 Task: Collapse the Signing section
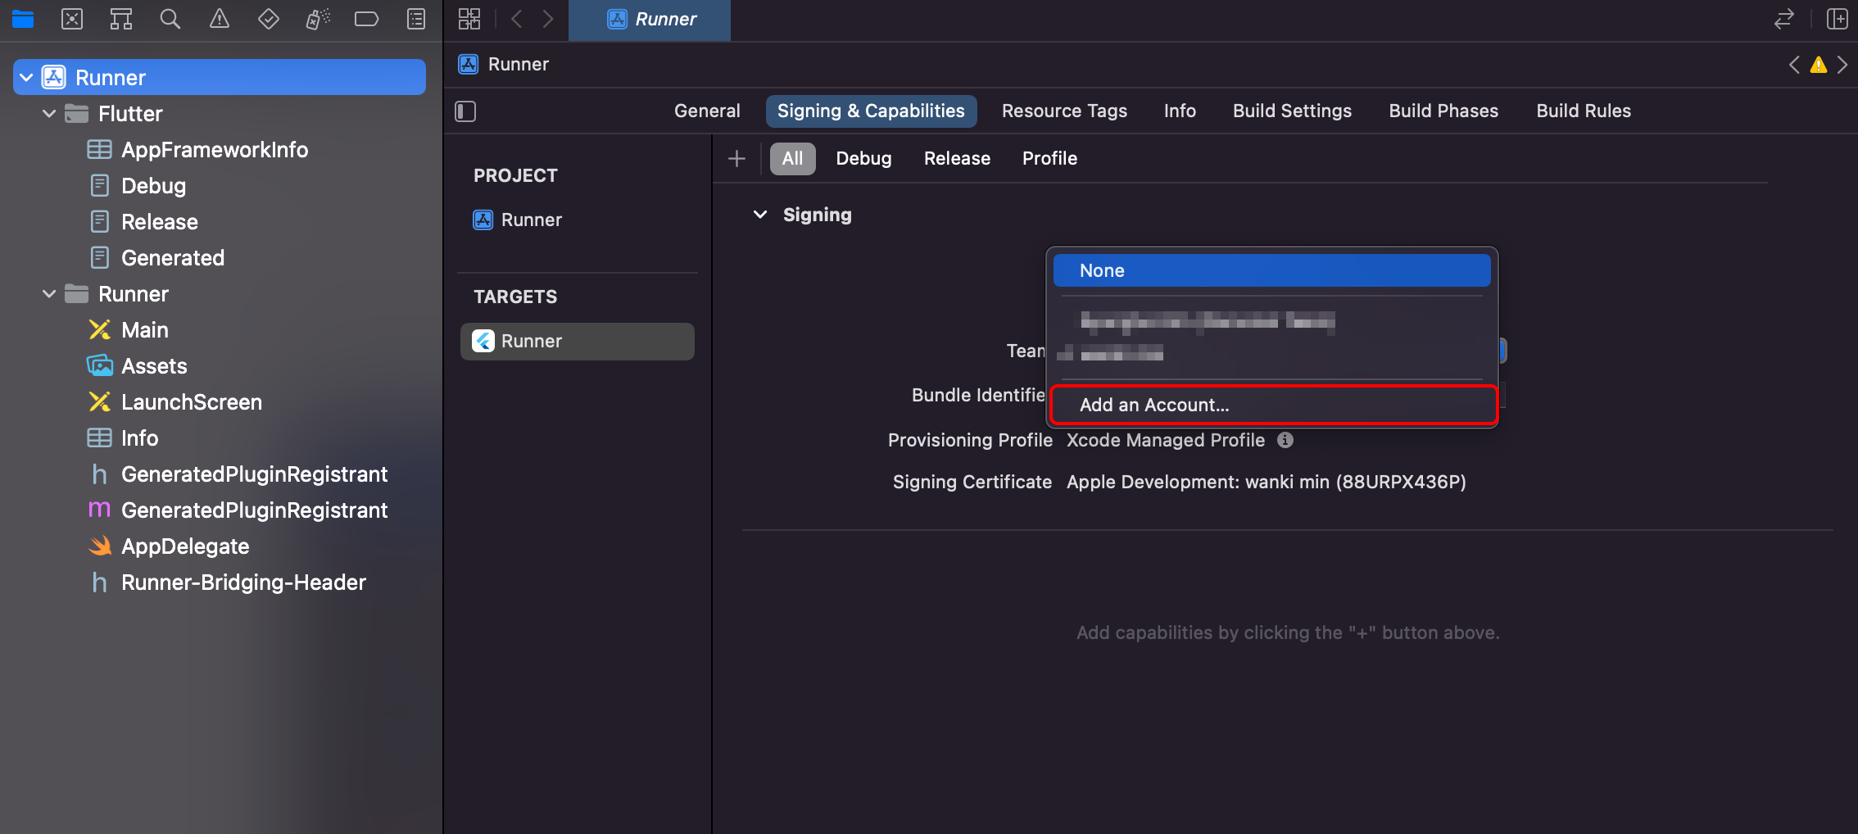760,215
